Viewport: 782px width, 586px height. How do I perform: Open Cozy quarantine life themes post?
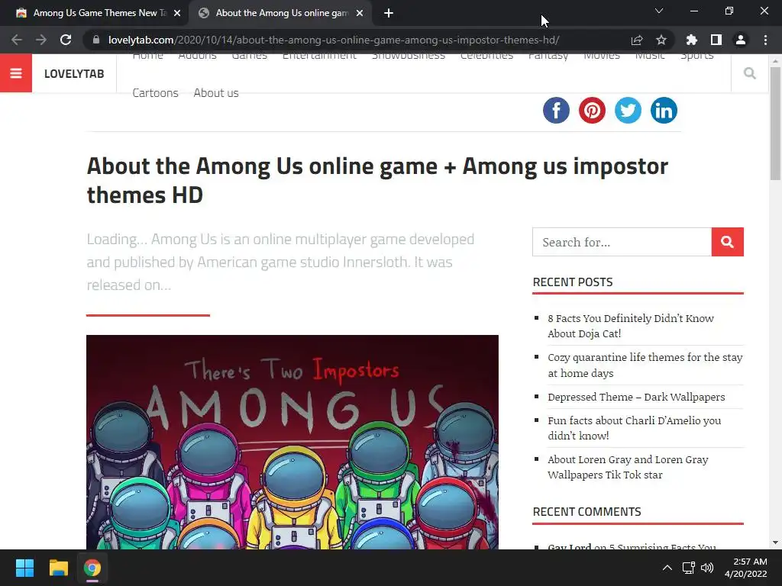pos(645,365)
